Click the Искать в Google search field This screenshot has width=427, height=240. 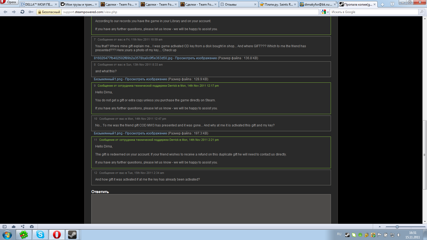(374, 12)
